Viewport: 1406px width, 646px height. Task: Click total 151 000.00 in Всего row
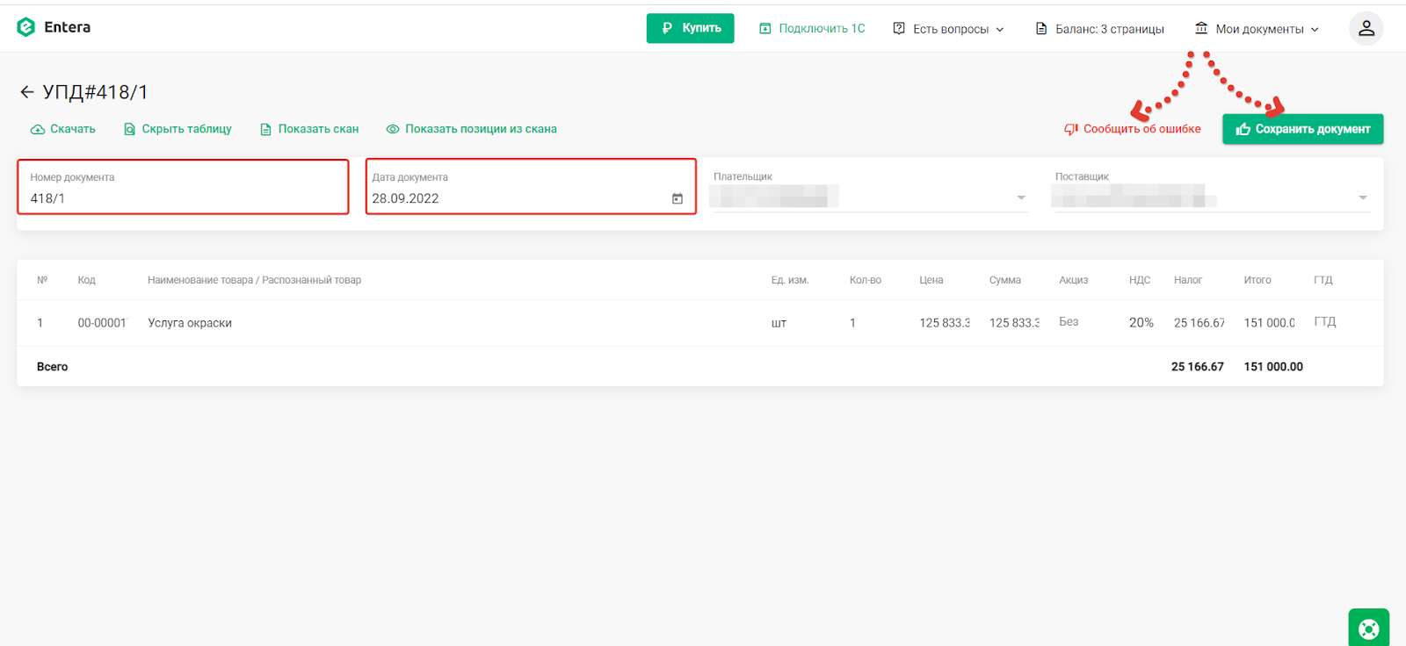1273,367
